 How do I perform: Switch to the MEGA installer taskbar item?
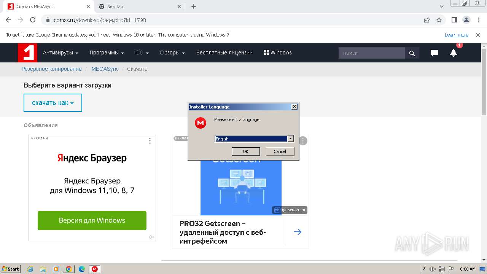coord(95,269)
